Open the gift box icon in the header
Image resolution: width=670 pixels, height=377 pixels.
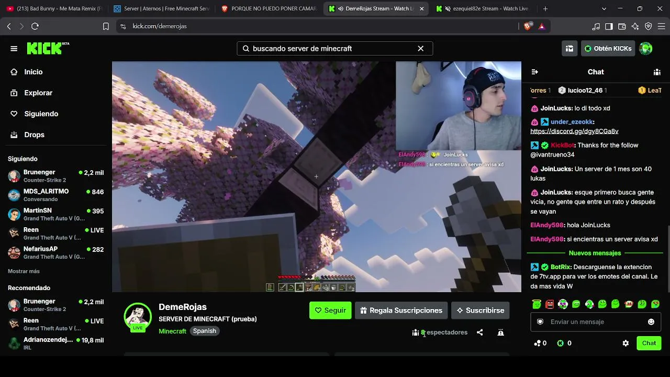569,49
